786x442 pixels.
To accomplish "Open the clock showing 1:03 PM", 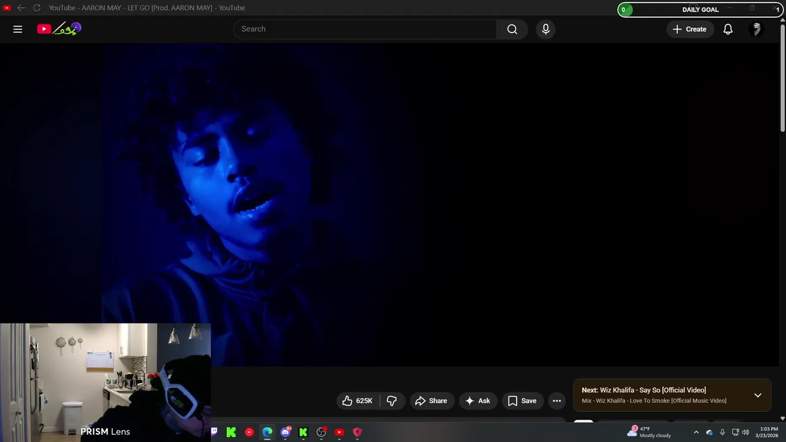I will [x=768, y=432].
